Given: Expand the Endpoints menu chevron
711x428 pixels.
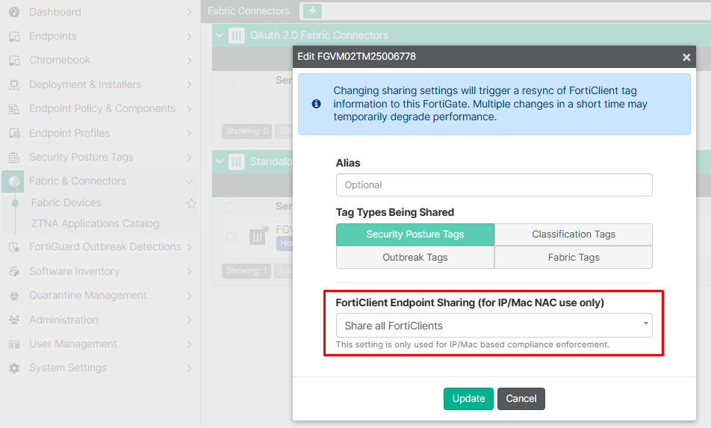Looking at the screenshot, I should 189,37.
